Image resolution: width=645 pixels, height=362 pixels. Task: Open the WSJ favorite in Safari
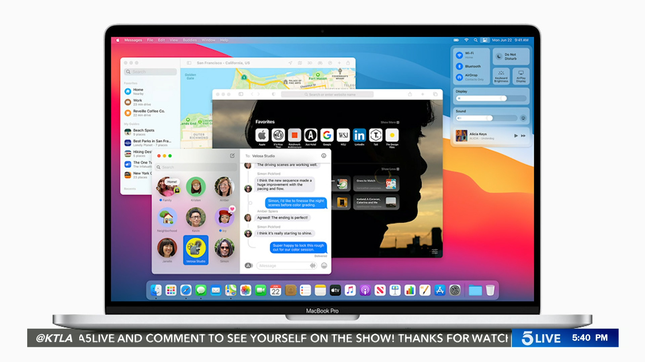pos(343,135)
